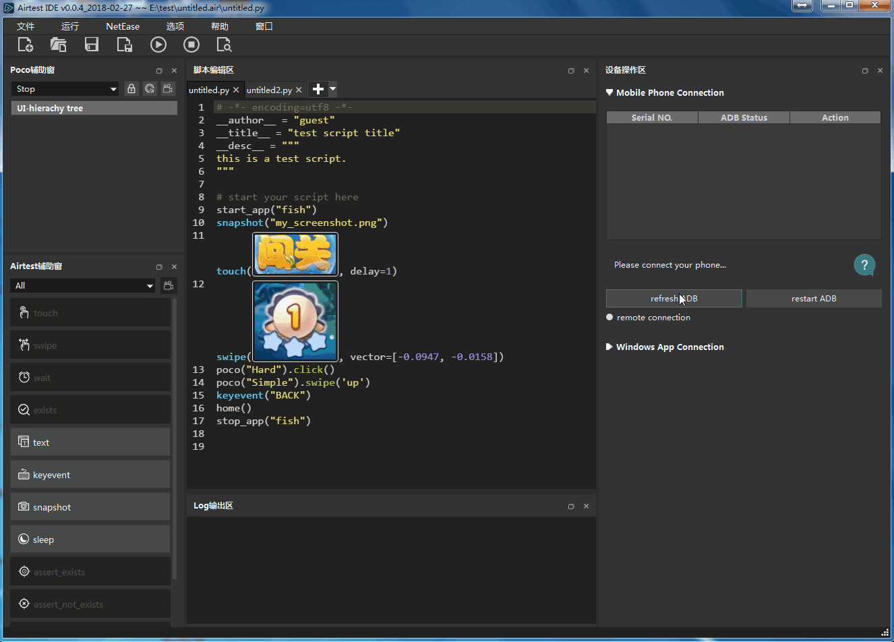Create a new script file from toolbar
Screen dimensions: 894x642
25,45
